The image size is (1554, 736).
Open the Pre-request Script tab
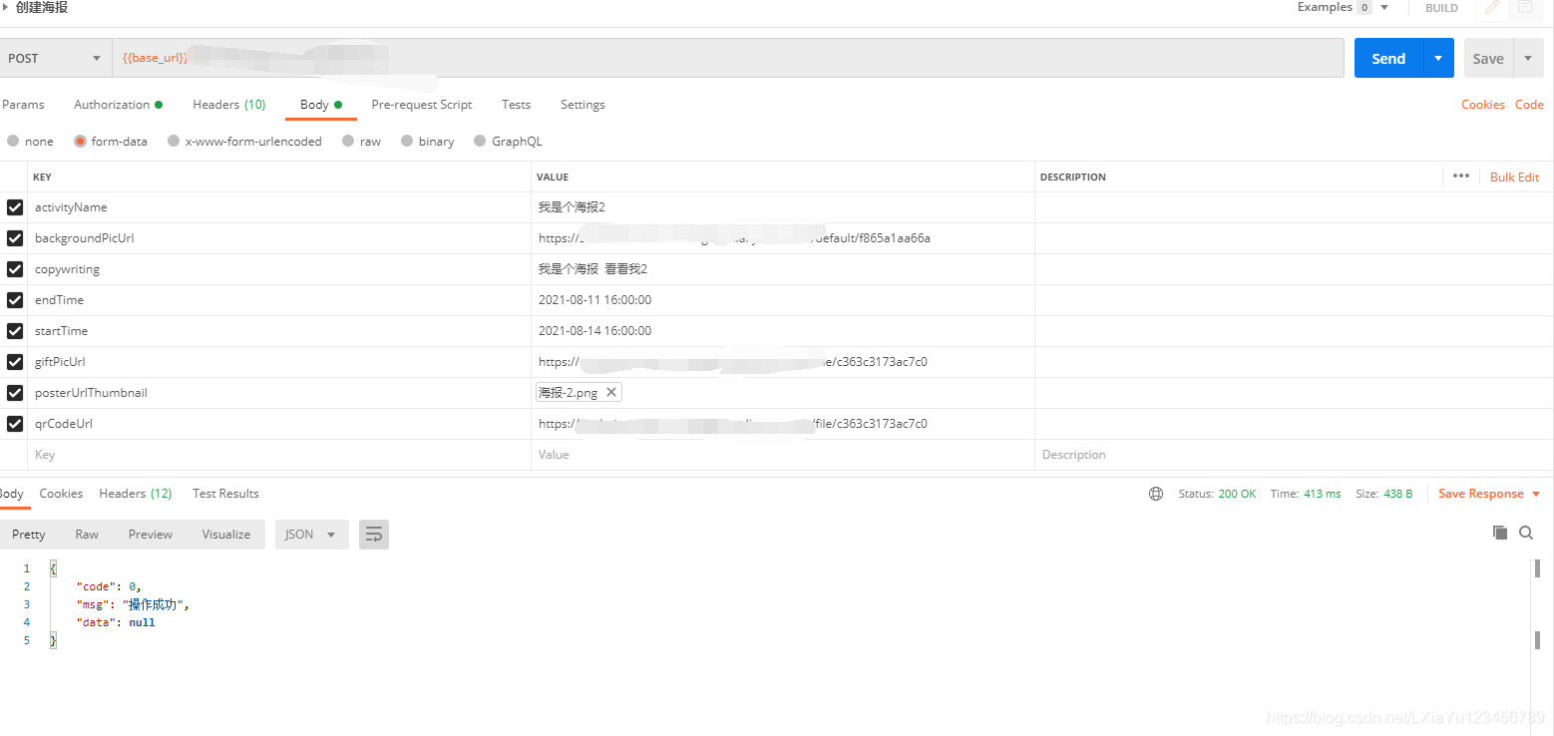[422, 105]
